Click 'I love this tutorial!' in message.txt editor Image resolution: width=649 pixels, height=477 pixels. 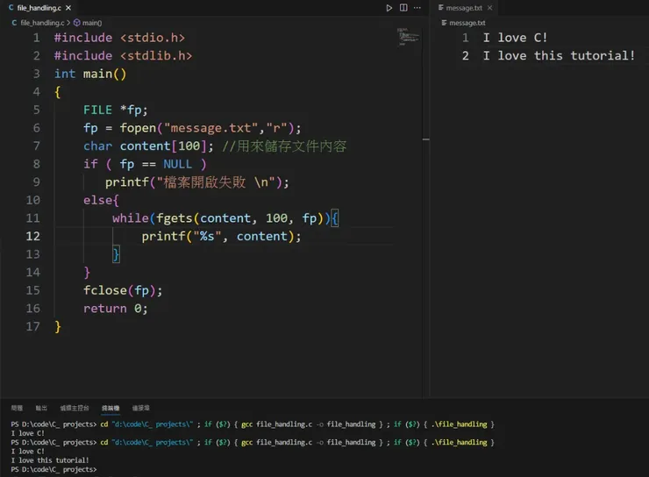(x=559, y=56)
